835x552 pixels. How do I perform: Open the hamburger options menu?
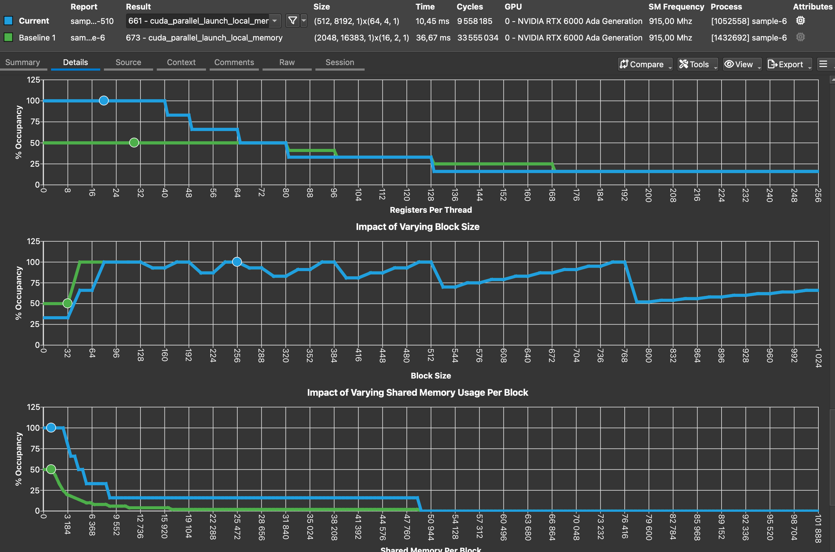pyautogui.click(x=823, y=64)
